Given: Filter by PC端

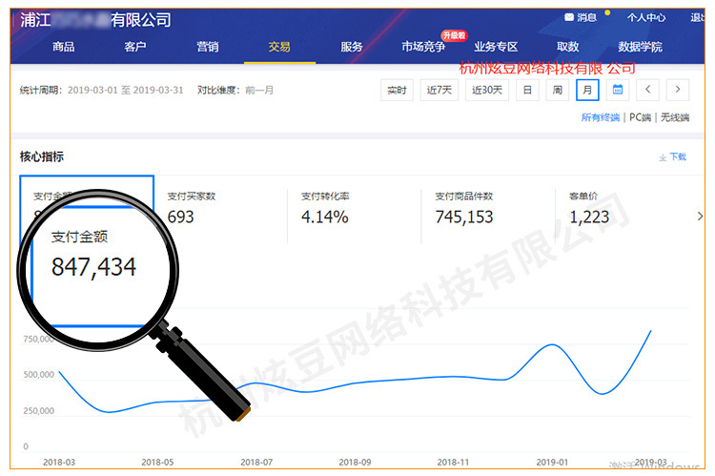Looking at the screenshot, I should tap(640, 117).
